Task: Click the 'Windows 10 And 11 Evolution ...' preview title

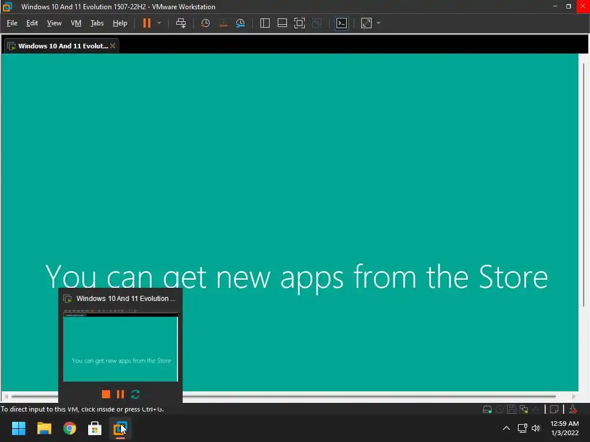Action: (126, 299)
